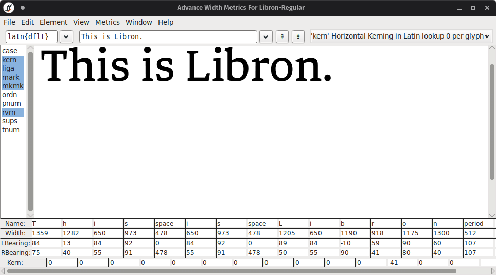The height and width of the screenshot is (275, 496).
Task: Toggle the 'kern' feature in list
Action: pyautogui.click(x=13, y=60)
